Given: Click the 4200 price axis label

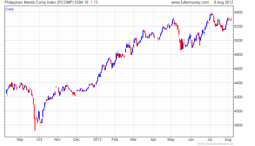Looking at the screenshot, I should click(238, 97).
